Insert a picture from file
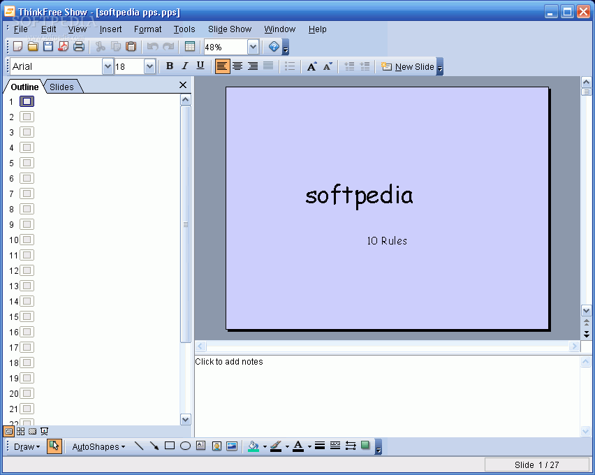 point(232,446)
